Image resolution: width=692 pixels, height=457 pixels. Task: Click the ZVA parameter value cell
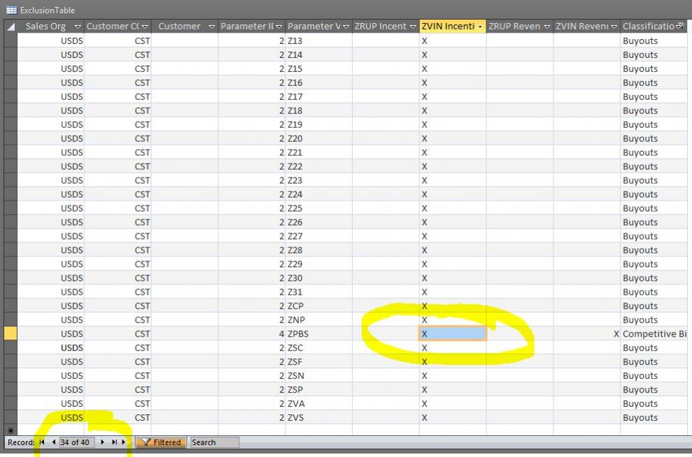(318, 403)
